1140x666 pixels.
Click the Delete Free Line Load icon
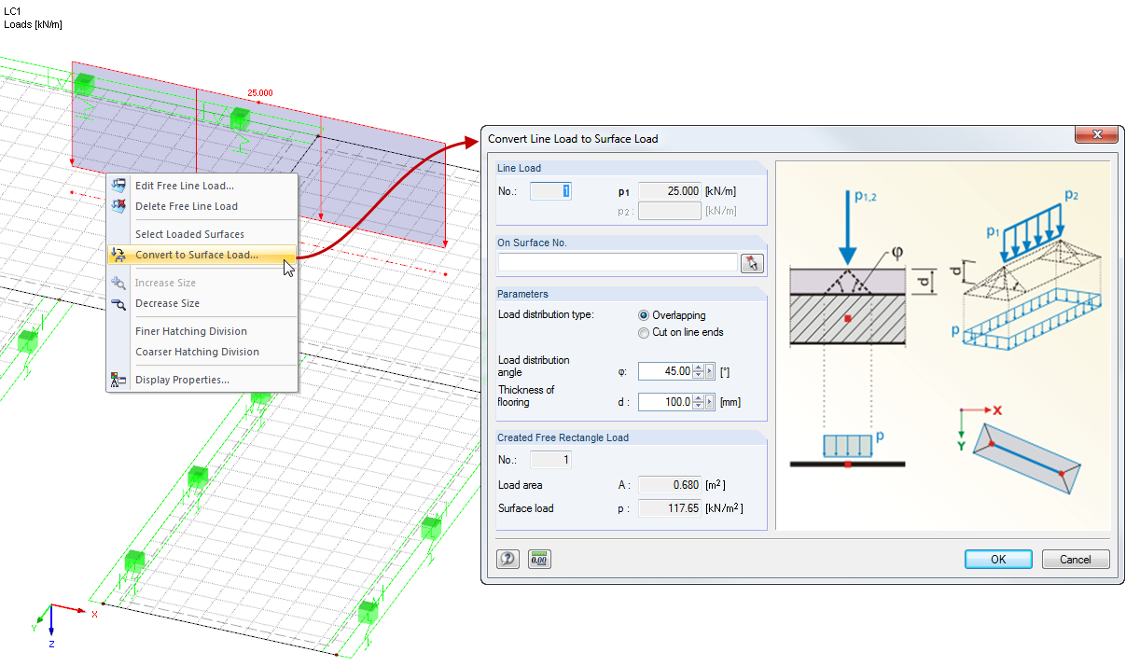click(118, 206)
